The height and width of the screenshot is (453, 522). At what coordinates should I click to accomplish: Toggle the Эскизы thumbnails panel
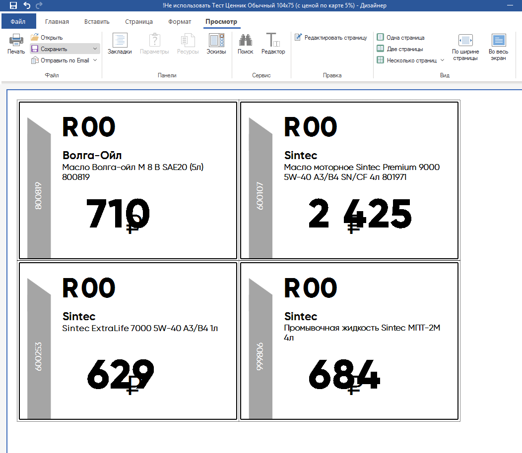click(x=216, y=44)
